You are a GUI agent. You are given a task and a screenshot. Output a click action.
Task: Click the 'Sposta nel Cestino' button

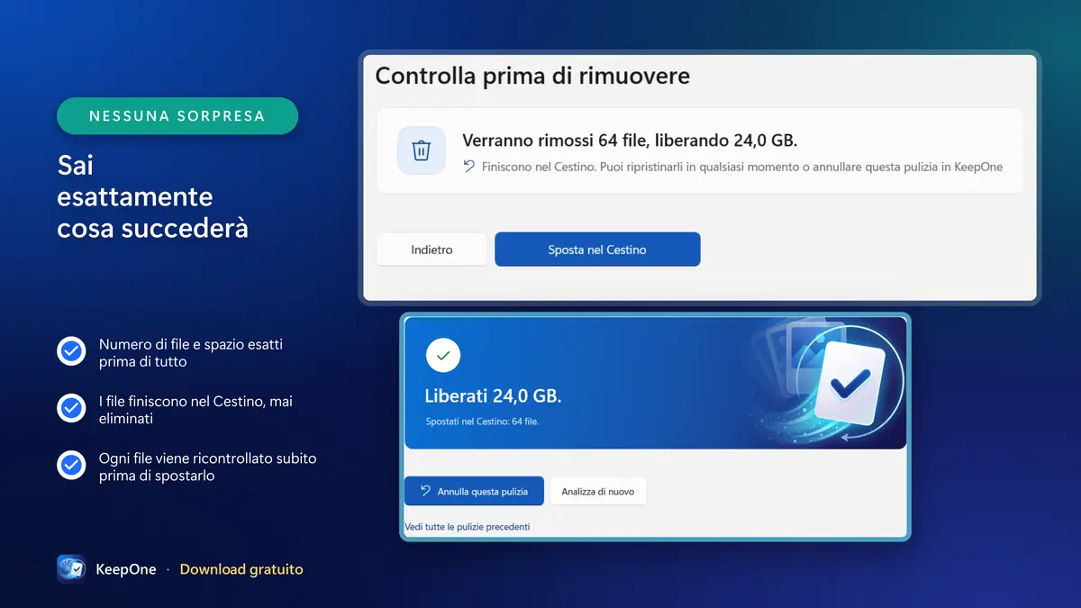[x=597, y=250]
